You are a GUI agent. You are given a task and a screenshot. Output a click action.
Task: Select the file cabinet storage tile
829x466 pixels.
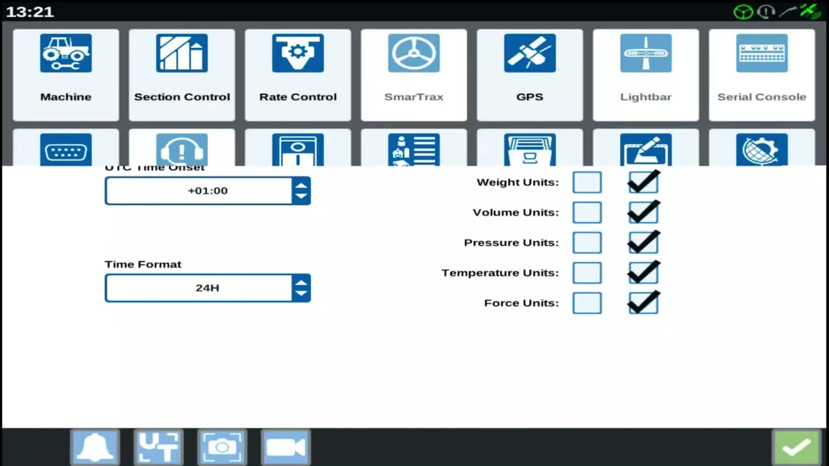pyautogui.click(x=530, y=148)
